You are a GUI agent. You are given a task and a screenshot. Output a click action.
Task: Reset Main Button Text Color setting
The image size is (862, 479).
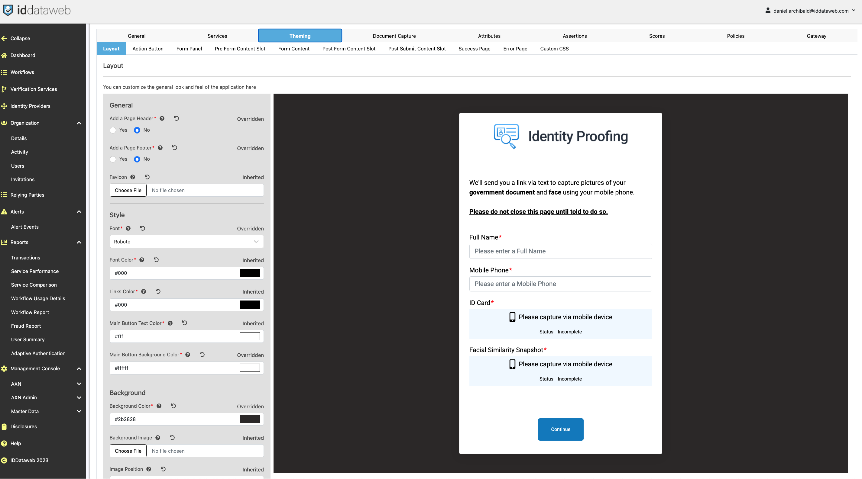[x=185, y=323]
